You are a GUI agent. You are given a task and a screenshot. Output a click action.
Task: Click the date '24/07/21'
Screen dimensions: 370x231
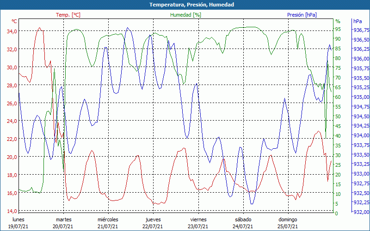tap(242, 226)
